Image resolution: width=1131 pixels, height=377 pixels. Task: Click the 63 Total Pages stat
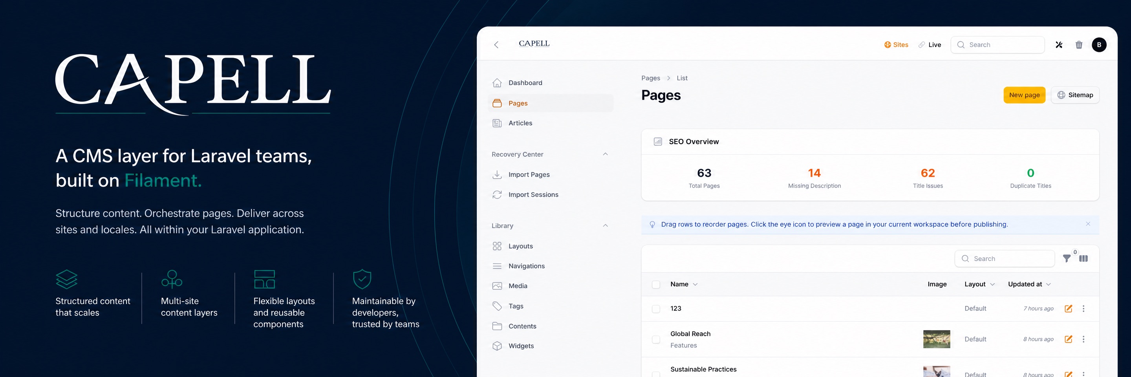[x=704, y=178]
